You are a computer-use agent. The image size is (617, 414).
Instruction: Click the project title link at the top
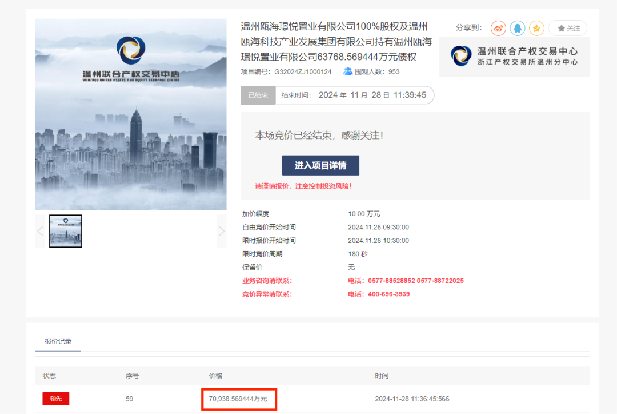pyautogui.click(x=336, y=42)
